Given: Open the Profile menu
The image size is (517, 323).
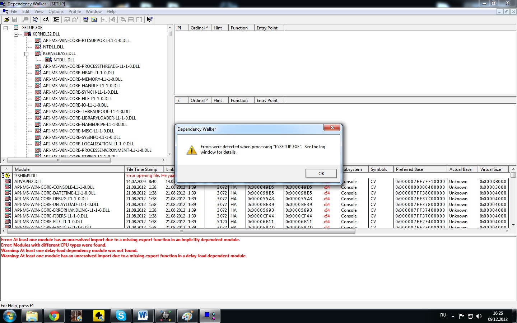Looking at the screenshot, I should click(x=75, y=11).
